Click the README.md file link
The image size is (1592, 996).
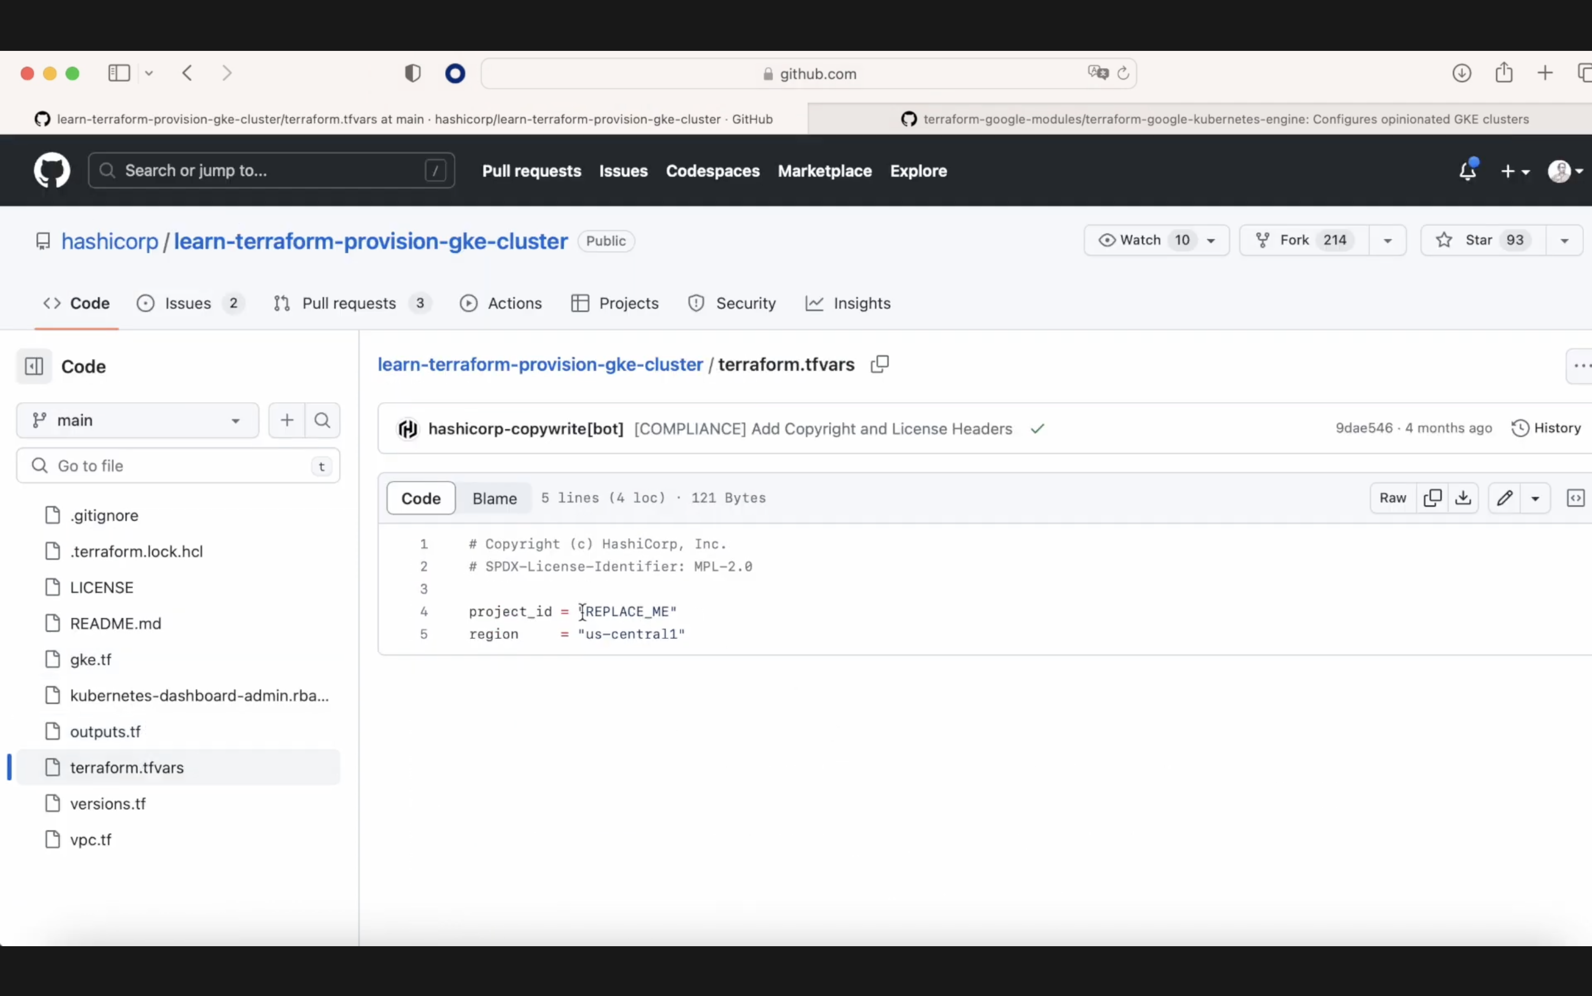(115, 623)
